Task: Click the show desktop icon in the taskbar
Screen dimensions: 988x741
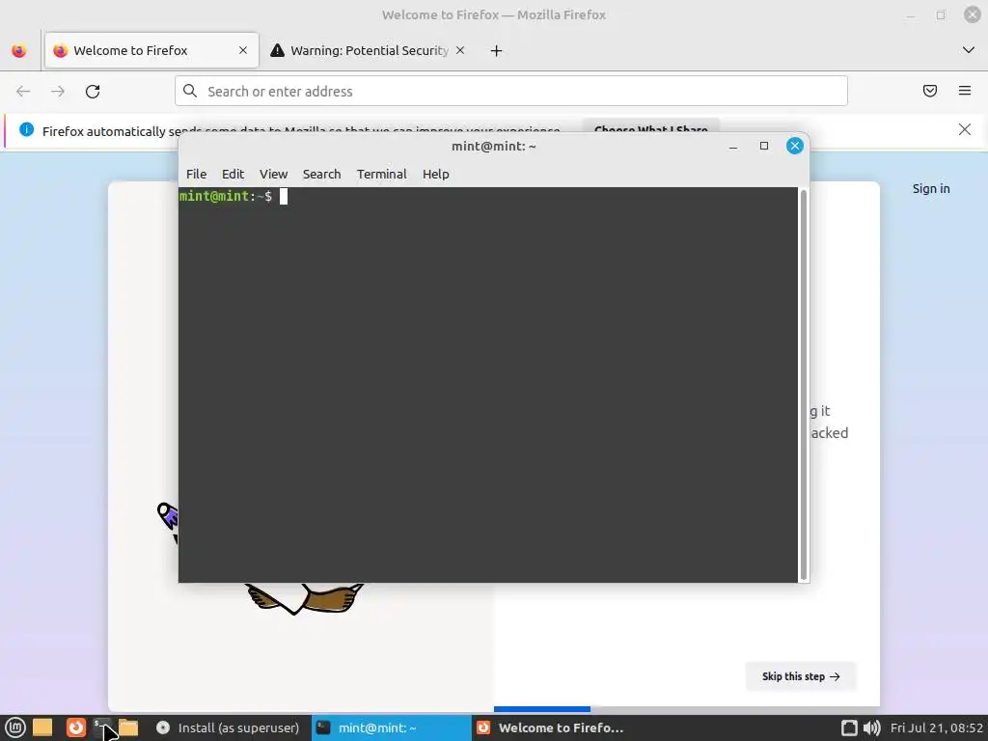Action: [x=42, y=727]
